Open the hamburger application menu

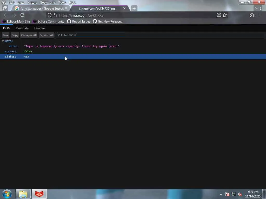click(x=260, y=15)
